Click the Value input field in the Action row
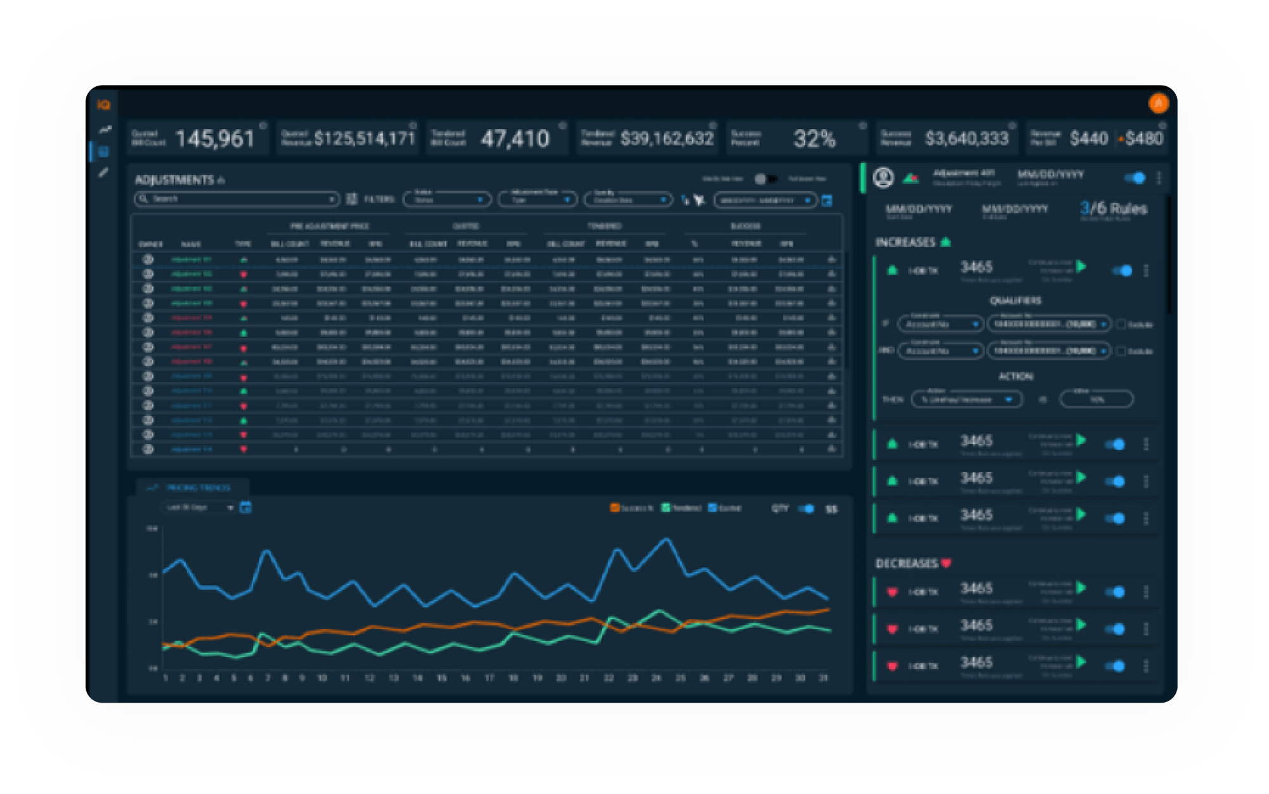The height and width of the screenshot is (794, 1269). click(1096, 400)
